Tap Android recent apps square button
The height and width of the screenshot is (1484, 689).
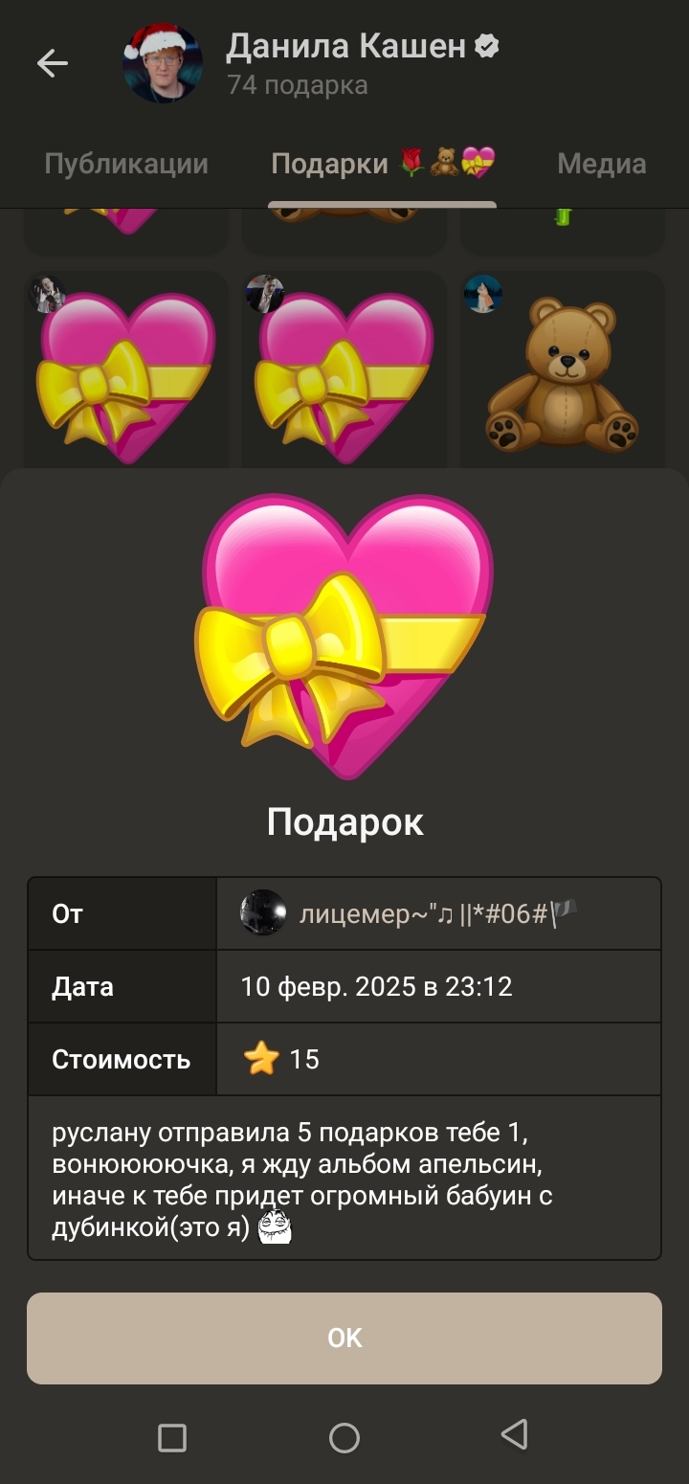tap(172, 1437)
